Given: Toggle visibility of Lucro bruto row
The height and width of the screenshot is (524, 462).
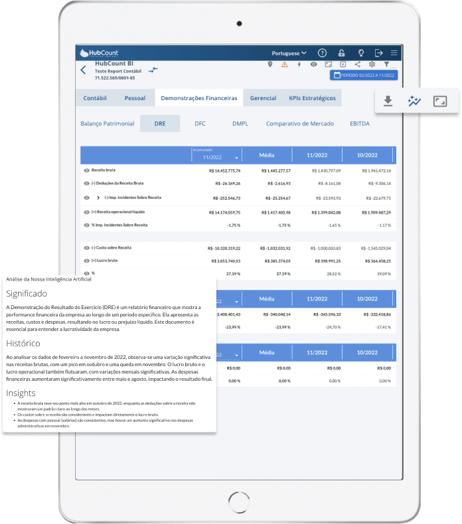Looking at the screenshot, I should [87, 261].
